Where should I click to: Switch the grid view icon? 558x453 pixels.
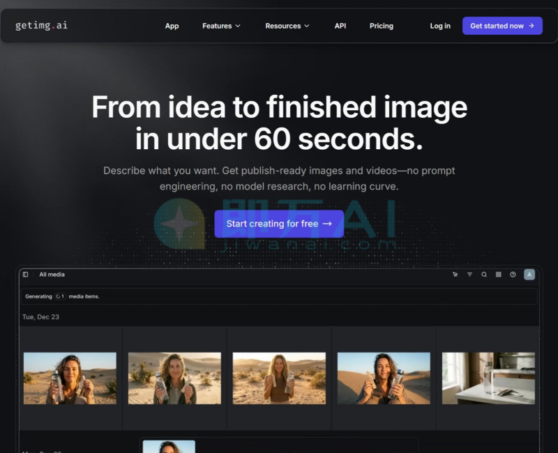point(499,275)
